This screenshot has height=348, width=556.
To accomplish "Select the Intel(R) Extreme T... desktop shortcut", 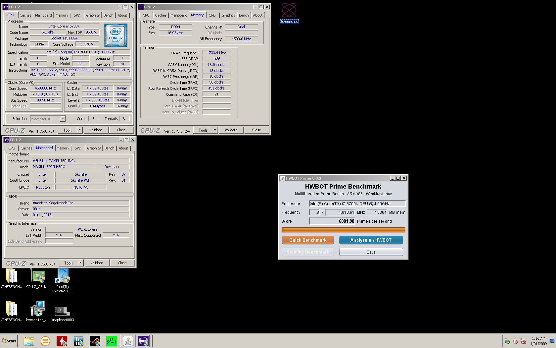I will 63,281.
